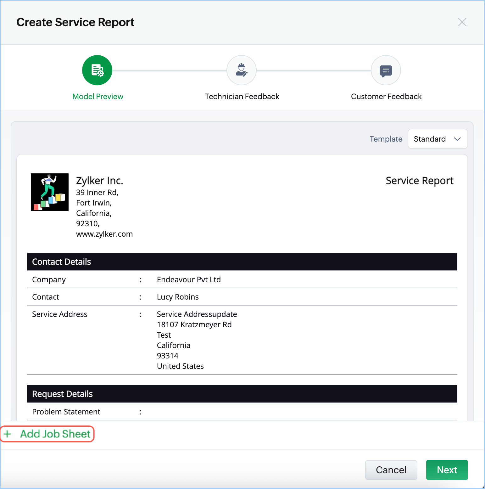The image size is (485, 489).
Task: Click the Endeavour Pvt Ltd company value
Action: (189, 280)
